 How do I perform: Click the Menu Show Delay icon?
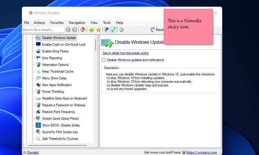[38, 78]
